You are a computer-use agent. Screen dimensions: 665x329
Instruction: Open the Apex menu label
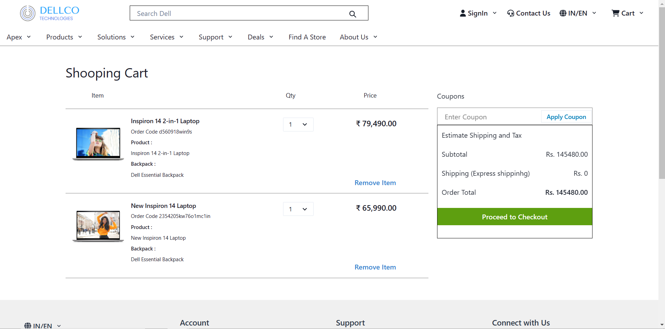coord(14,37)
